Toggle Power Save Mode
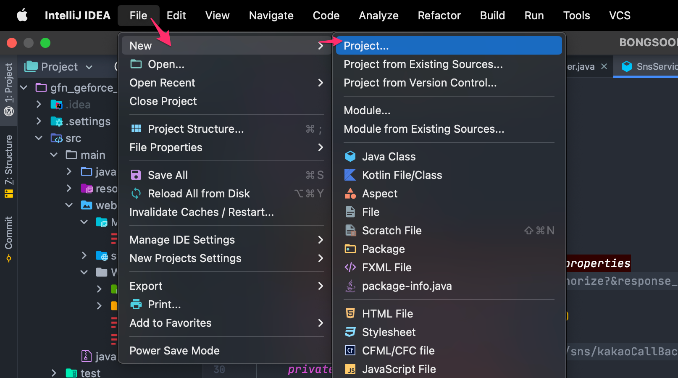Screen dimensions: 678x378 (174, 351)
